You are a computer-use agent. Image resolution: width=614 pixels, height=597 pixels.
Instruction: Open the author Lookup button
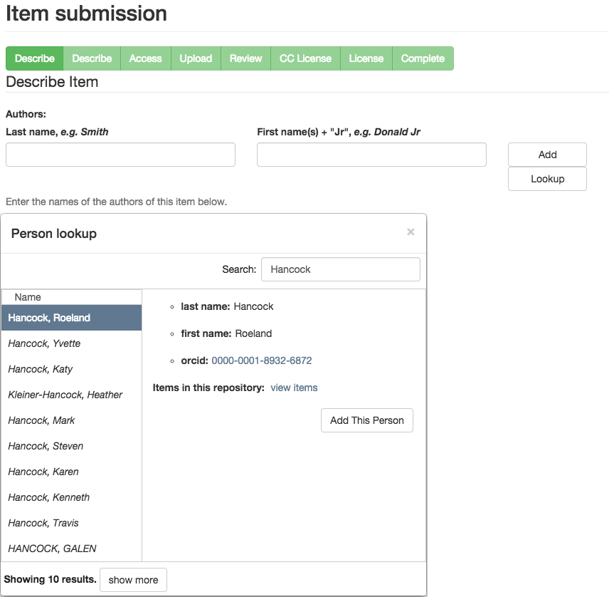(547, 179)
